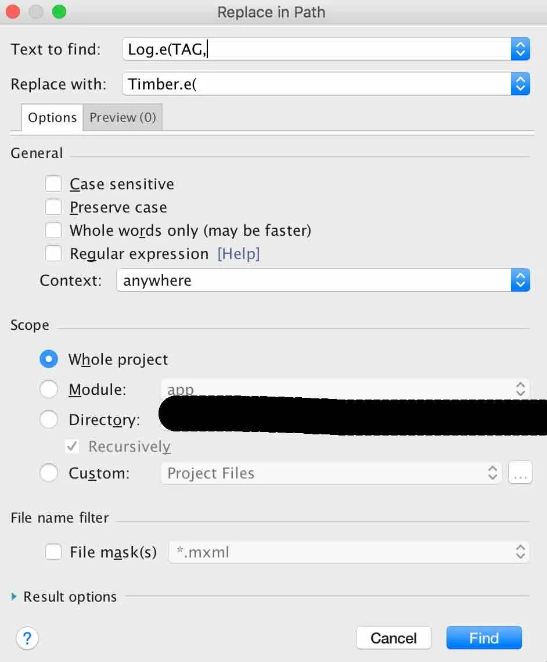Enable the File mask(s) checkbox

53,552
